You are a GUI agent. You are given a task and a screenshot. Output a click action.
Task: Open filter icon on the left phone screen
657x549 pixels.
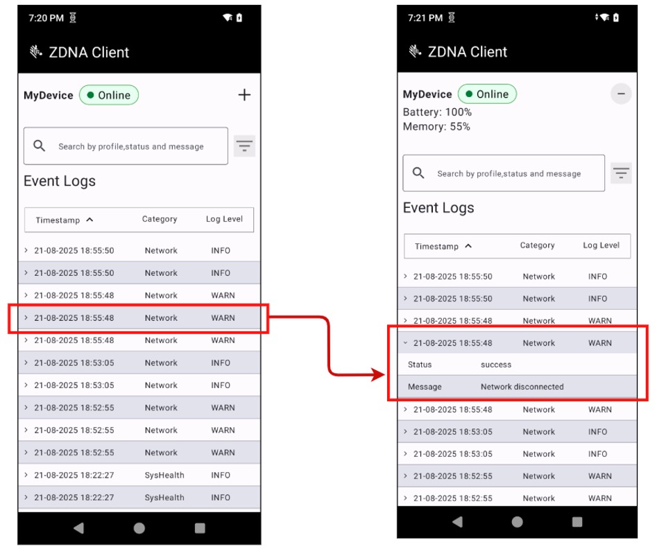click(244, 146)
